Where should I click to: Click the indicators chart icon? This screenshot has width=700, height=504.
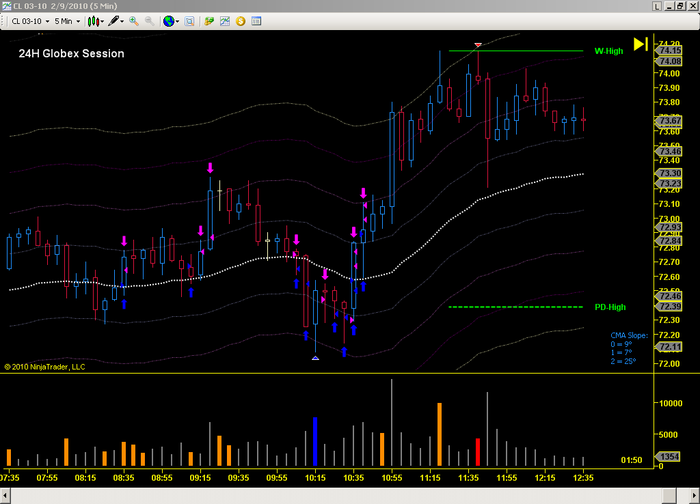click(x=224, y=21)
